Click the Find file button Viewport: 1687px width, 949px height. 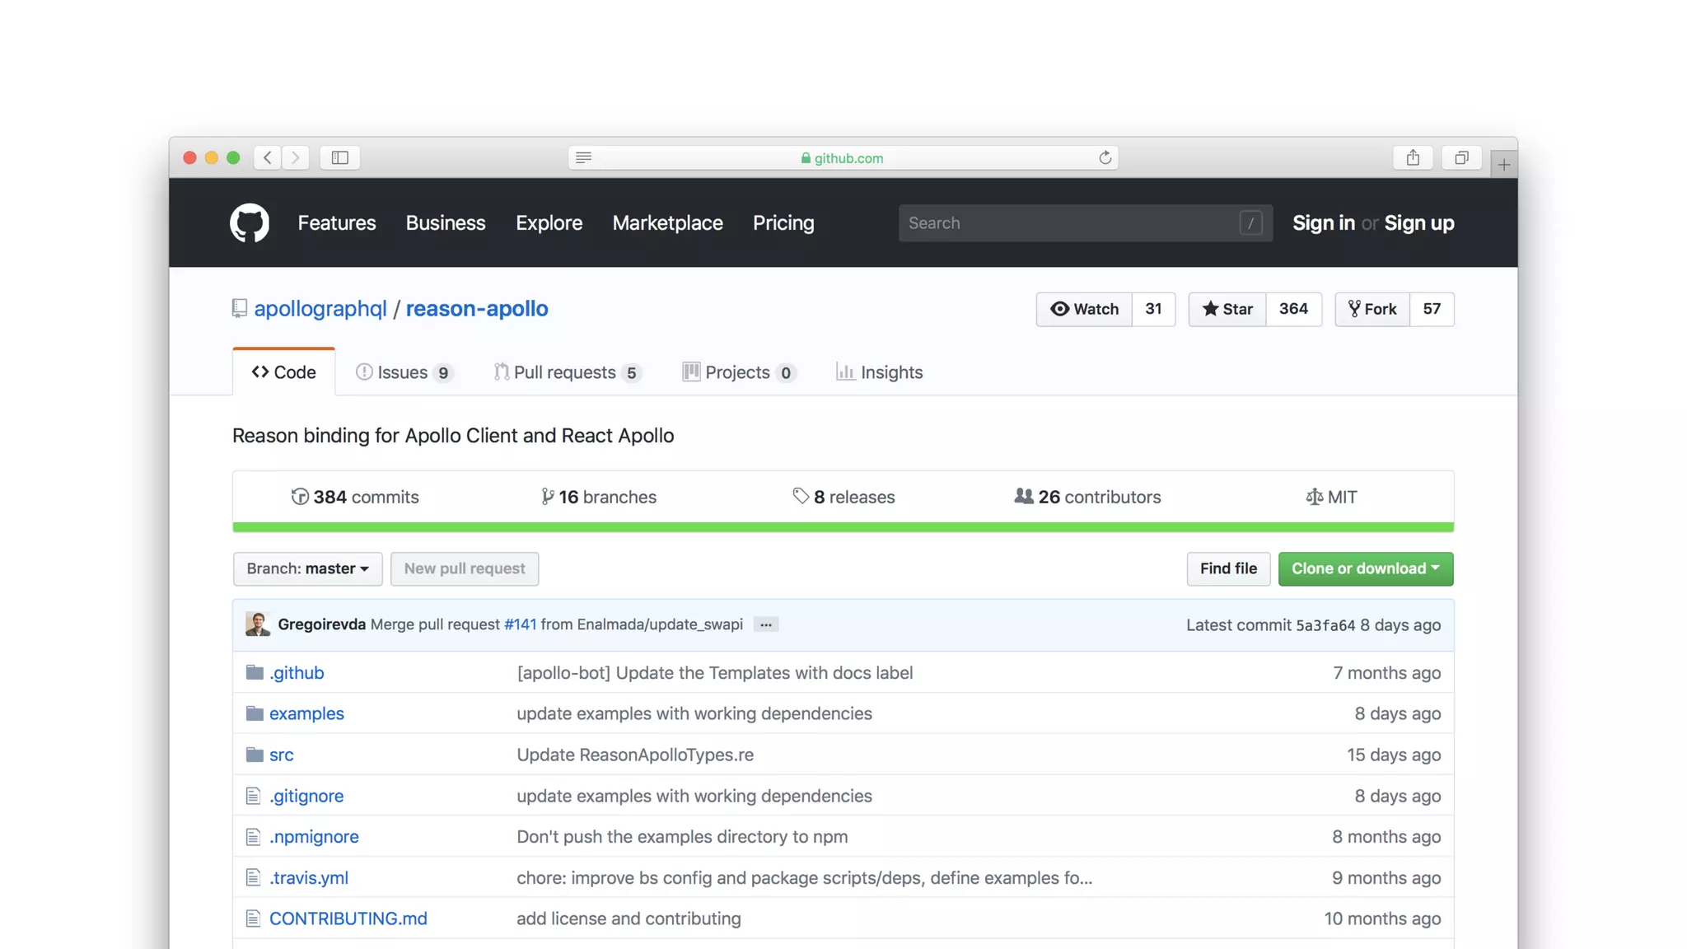(1227, 569)
